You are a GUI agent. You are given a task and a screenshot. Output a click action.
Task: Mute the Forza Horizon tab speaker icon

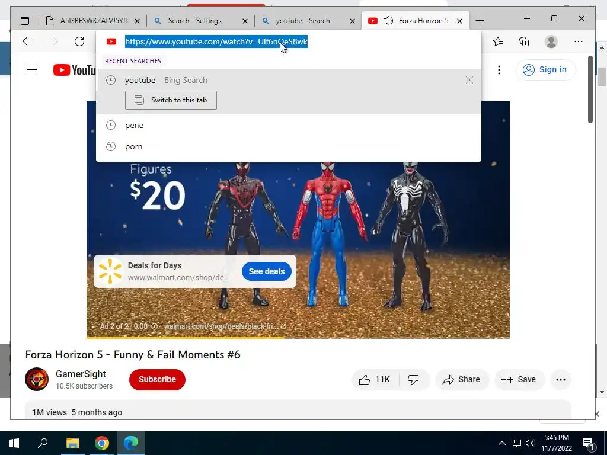388,21
